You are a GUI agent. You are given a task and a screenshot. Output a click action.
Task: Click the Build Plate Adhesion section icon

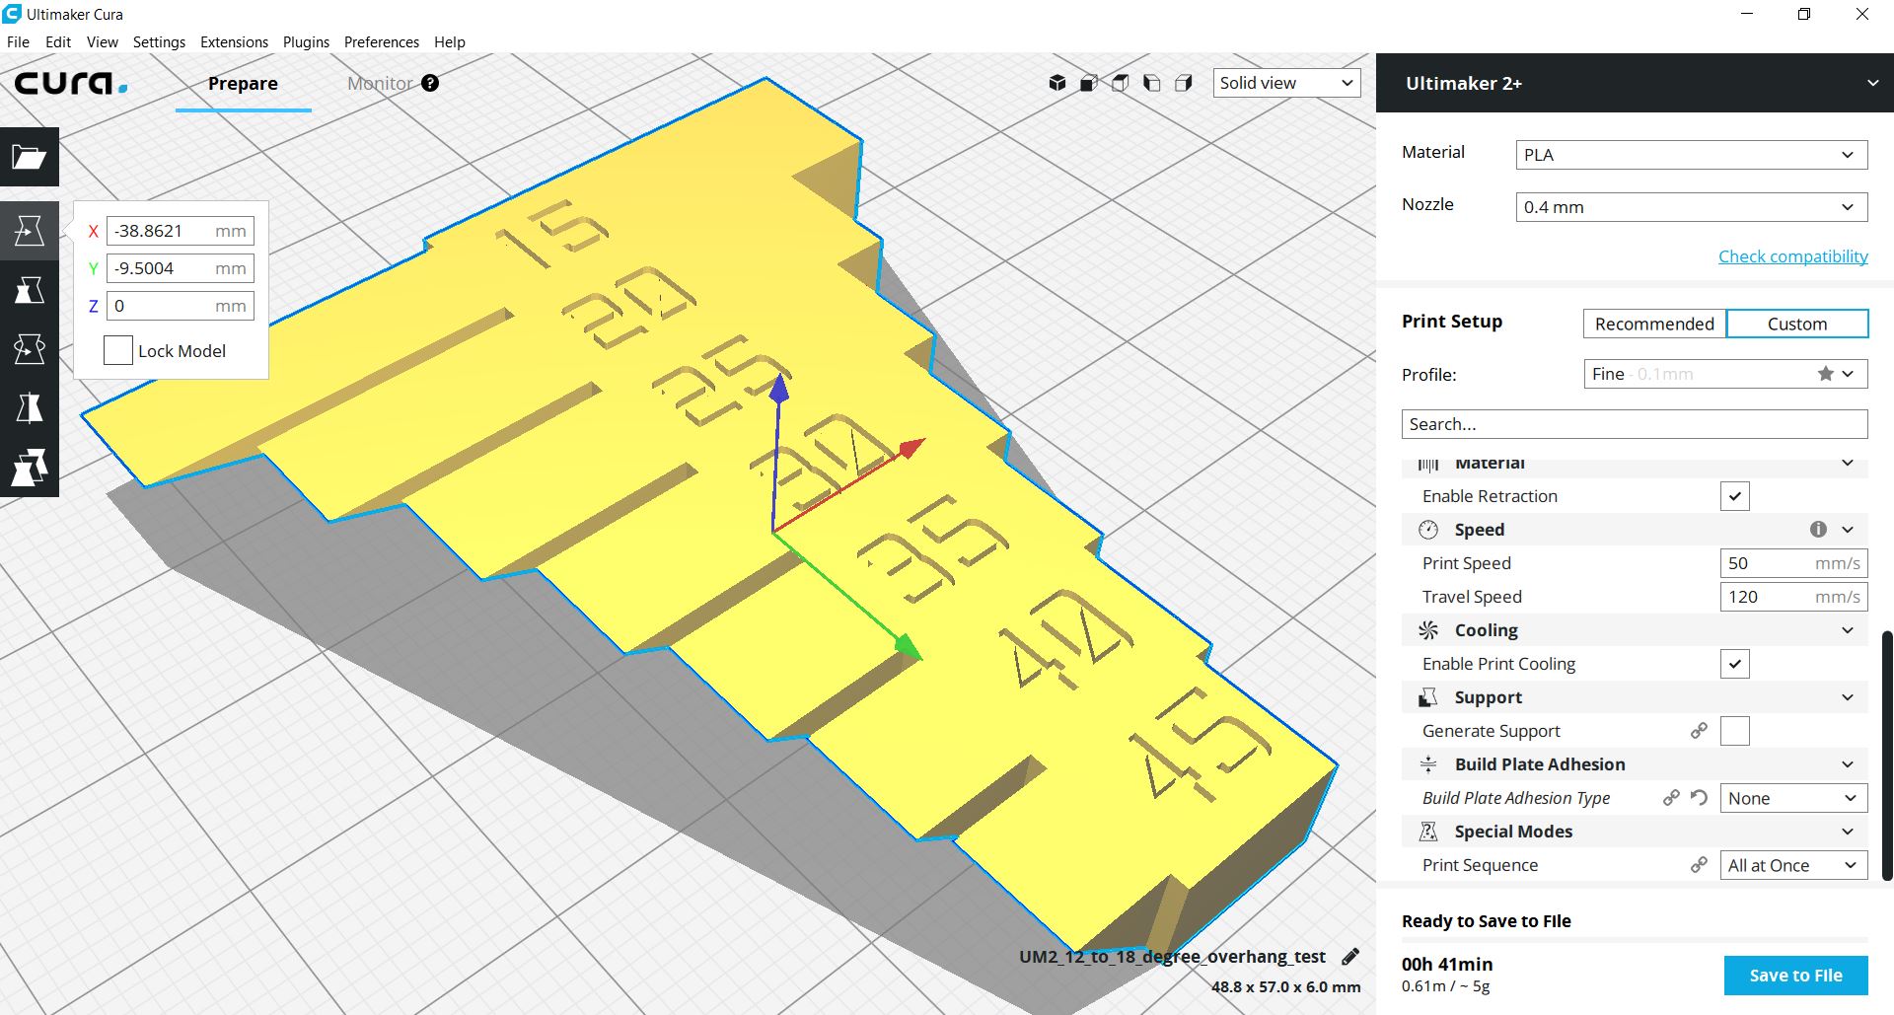tap(1428, 764)
